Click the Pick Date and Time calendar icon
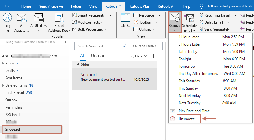Screen dimensions: 254x140 click(172, 111)
